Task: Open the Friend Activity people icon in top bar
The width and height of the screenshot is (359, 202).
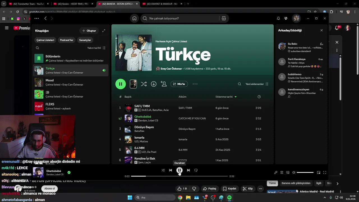Action: [x=286, y=18]
